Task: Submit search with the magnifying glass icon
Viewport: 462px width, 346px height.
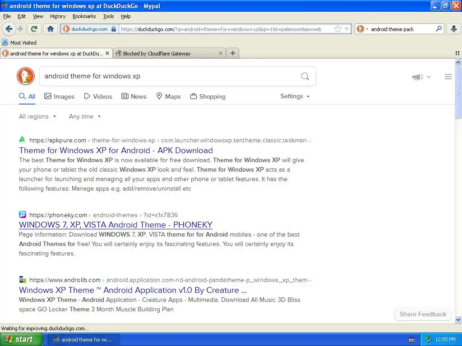Action: tap(305, 77)
